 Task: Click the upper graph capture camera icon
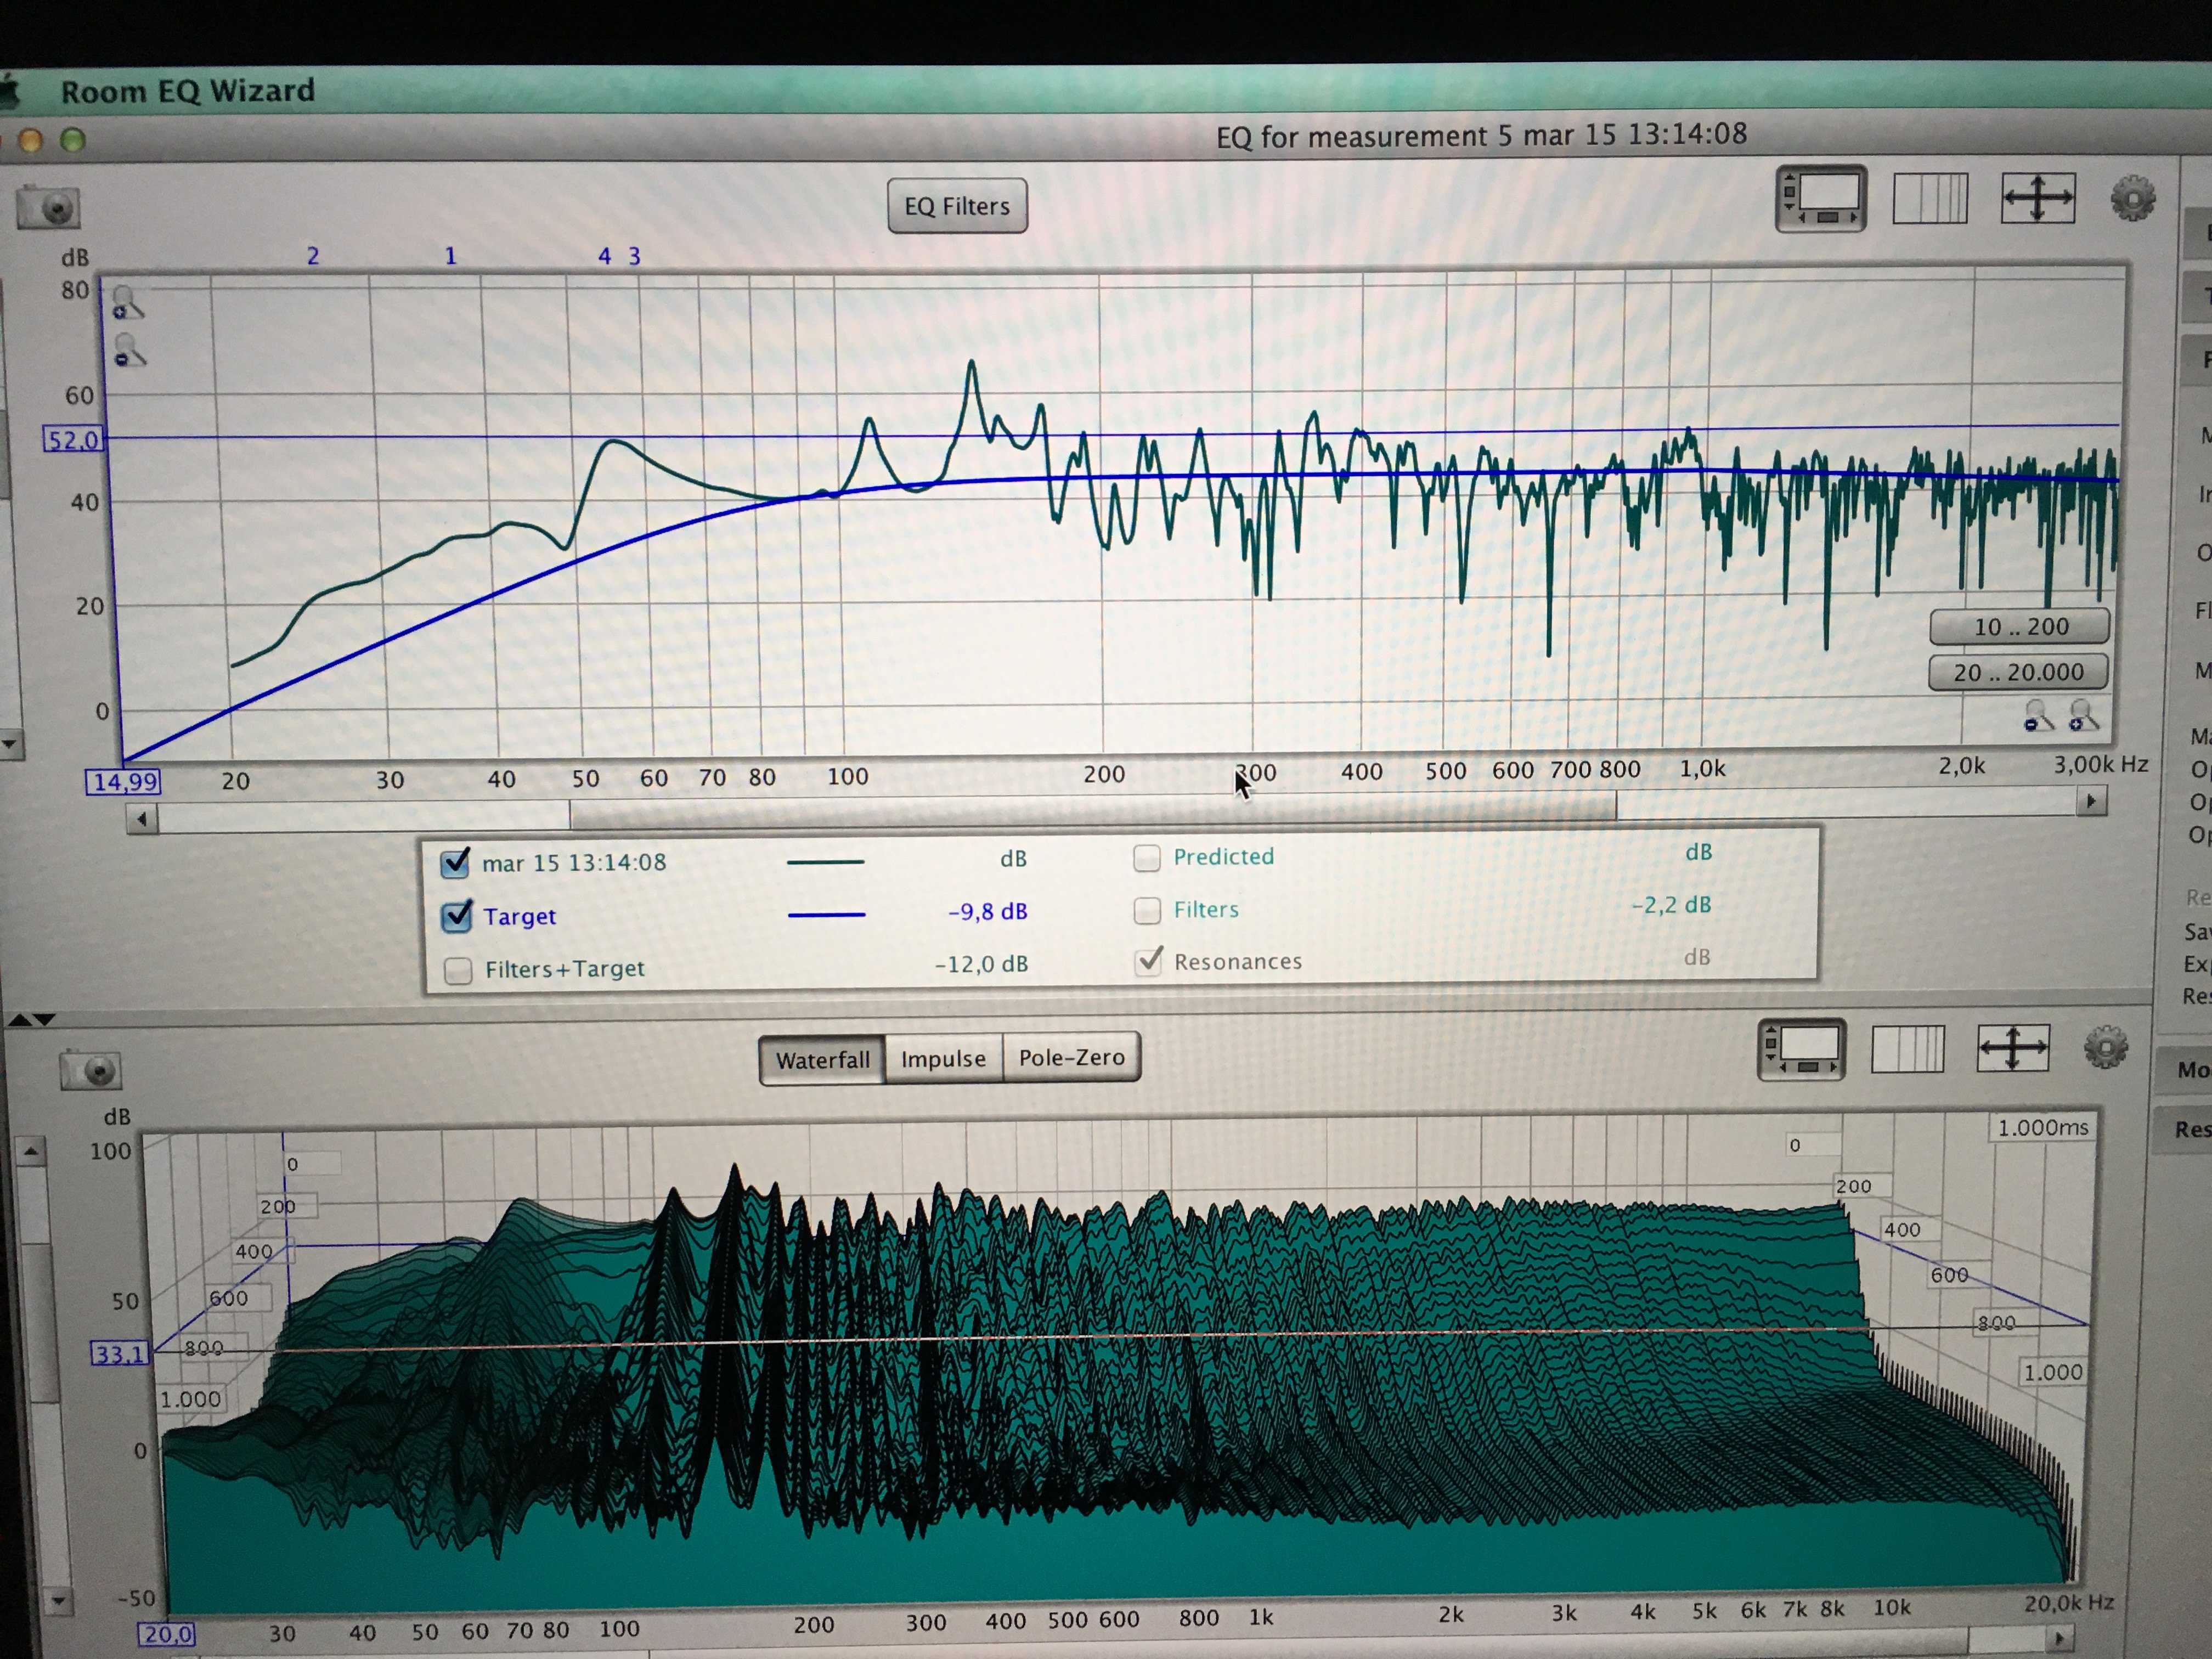point(48,208)
